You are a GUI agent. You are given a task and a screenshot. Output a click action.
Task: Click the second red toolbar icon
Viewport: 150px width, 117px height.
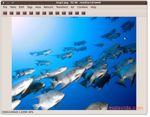[11, 13]
